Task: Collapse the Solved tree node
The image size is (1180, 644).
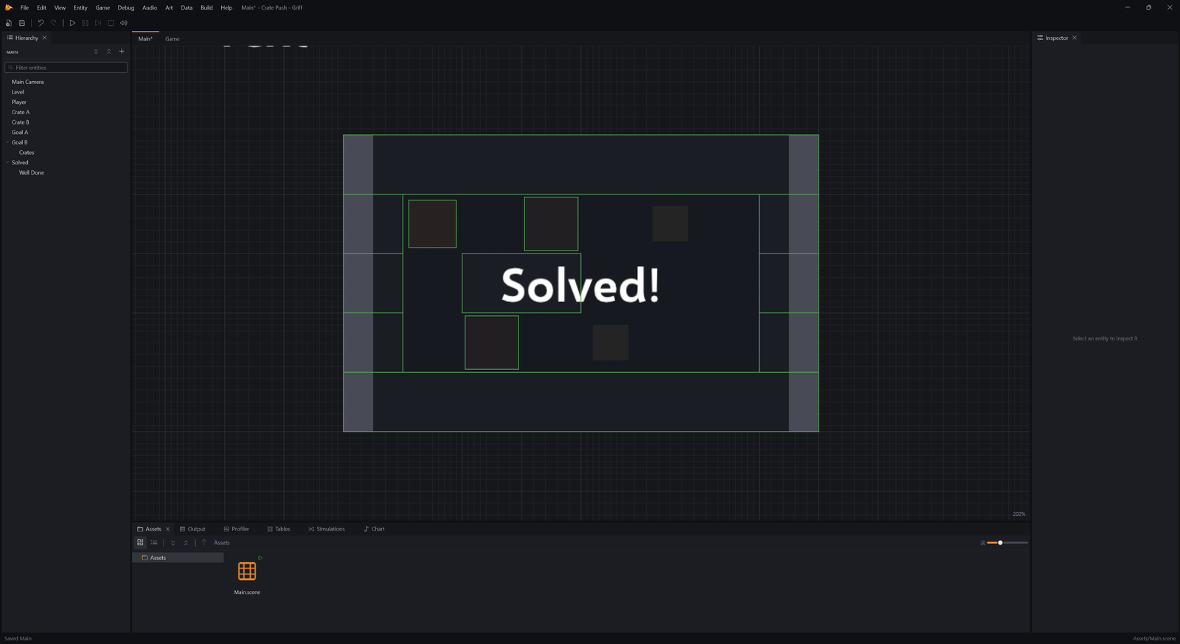Action: click(x=7, y=163)
